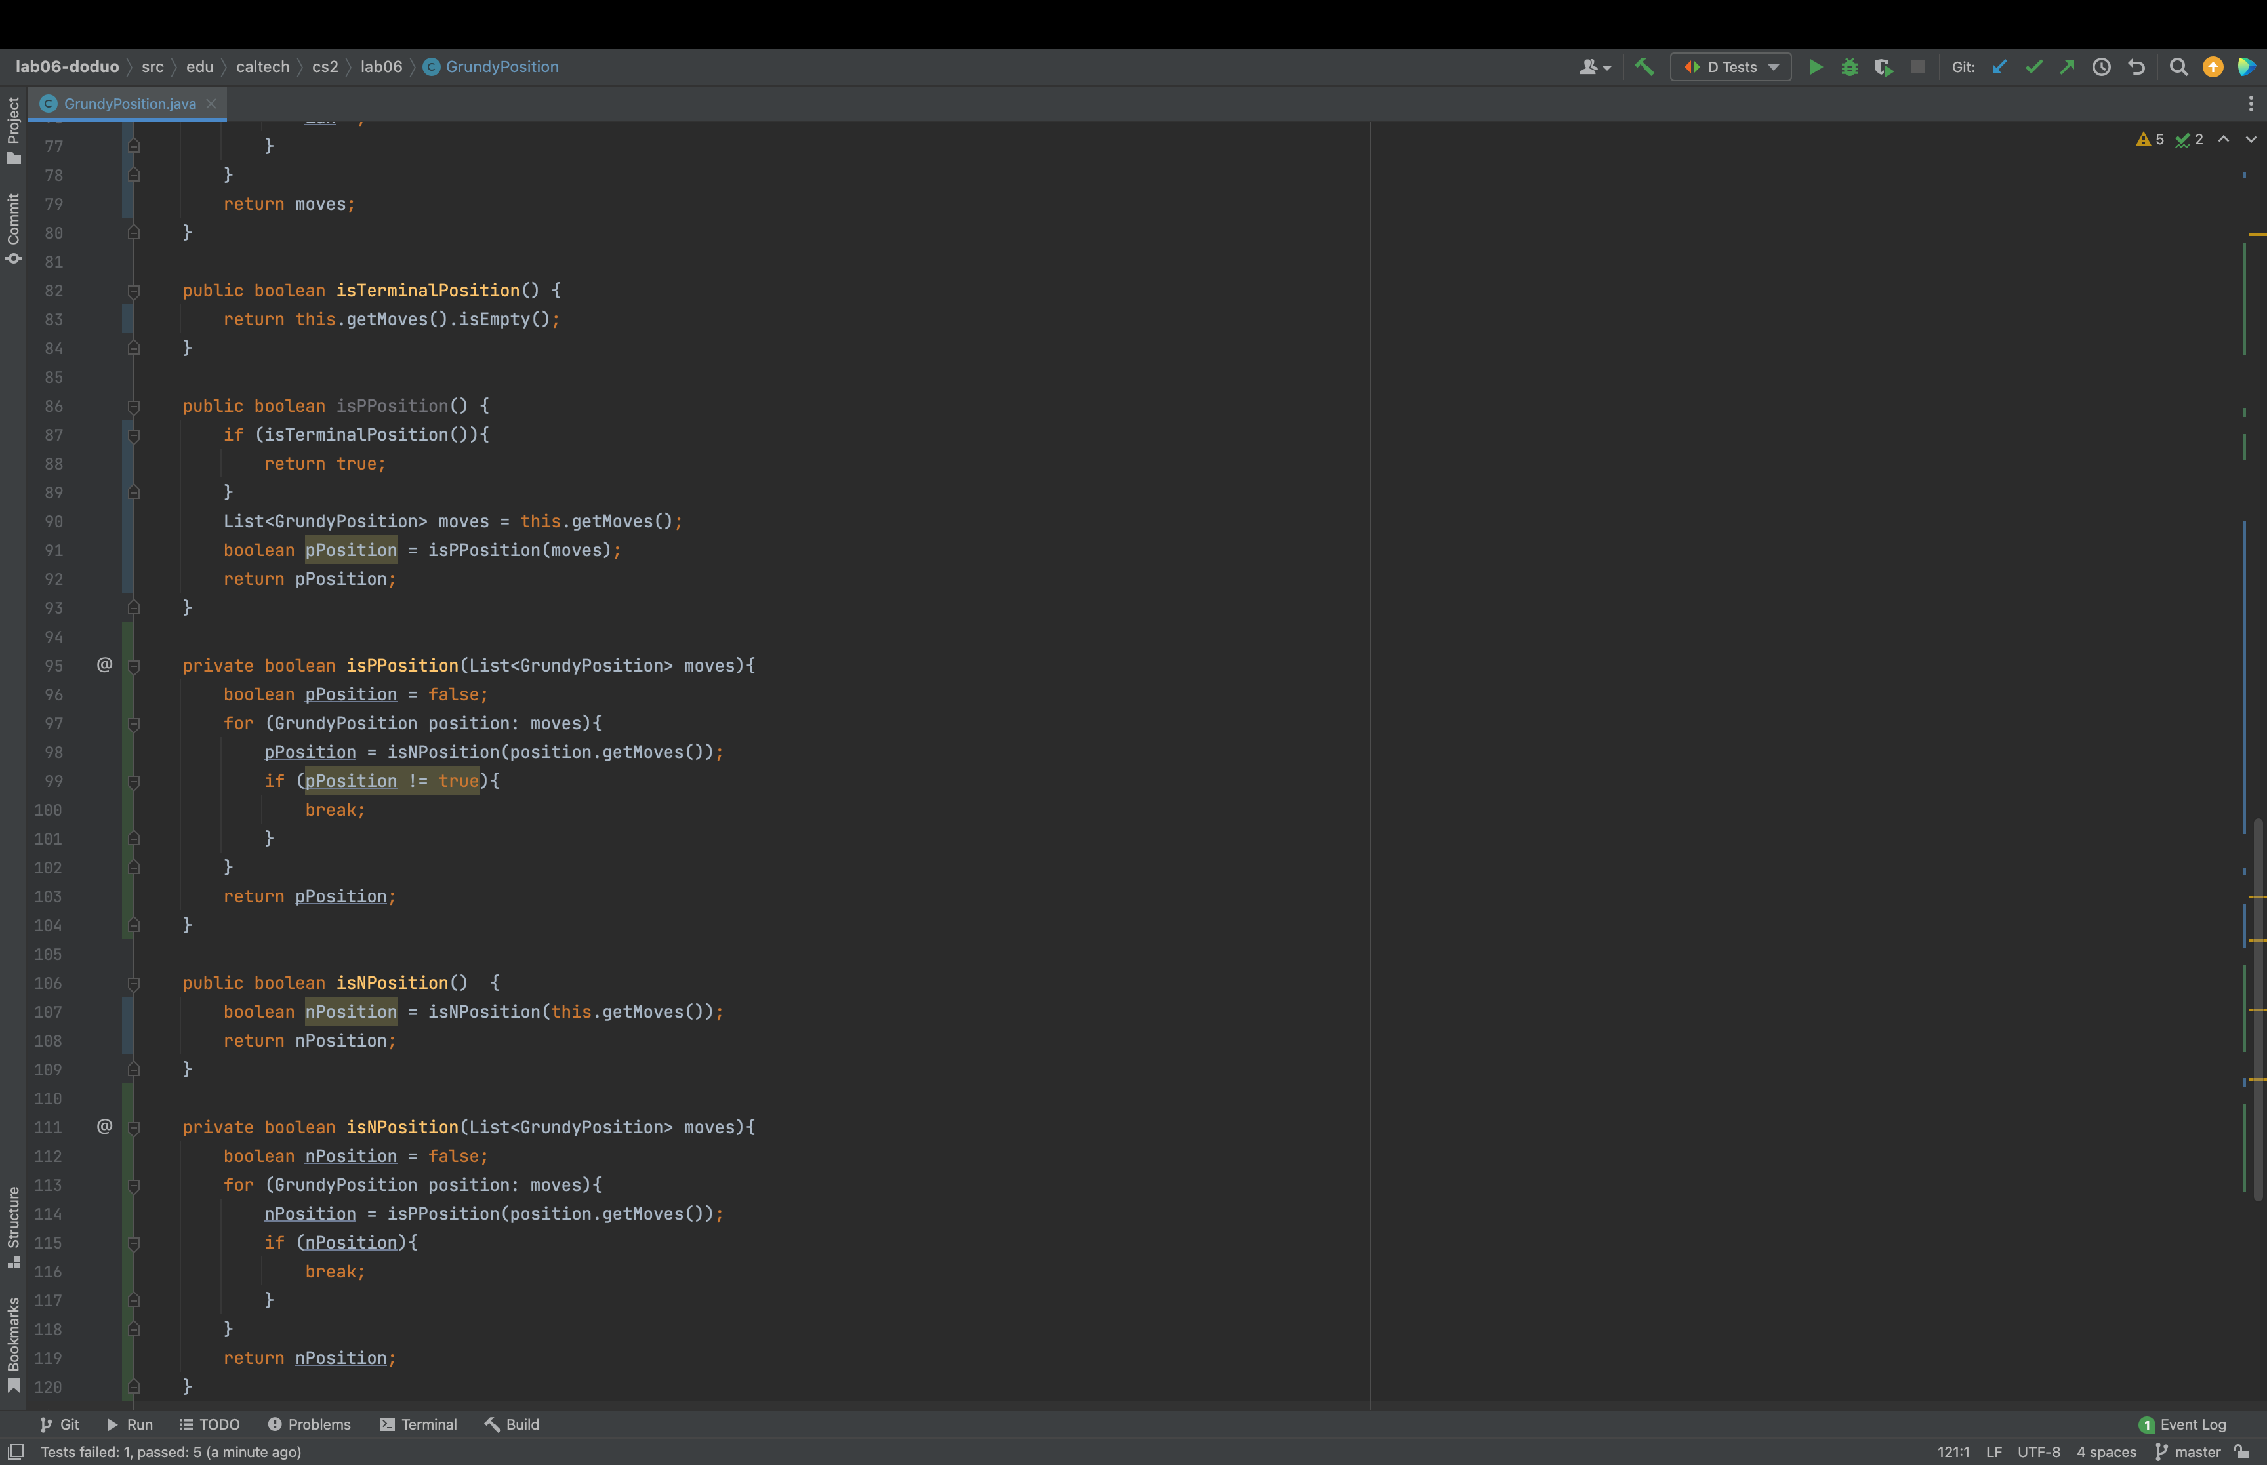
Task: Start debugging with the bug icon
Action: pyautogui.click(x=1848, y=67)
